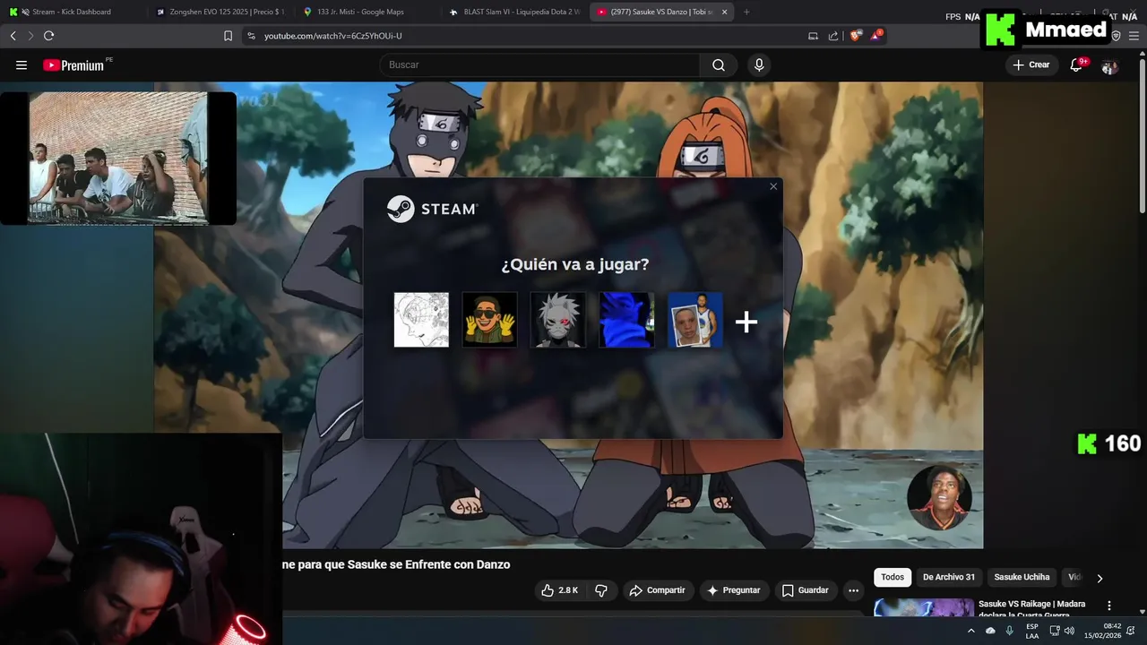Close the Steam profile picker dialog
This screenshot has height=645, width=1147.
coord(773,186)
